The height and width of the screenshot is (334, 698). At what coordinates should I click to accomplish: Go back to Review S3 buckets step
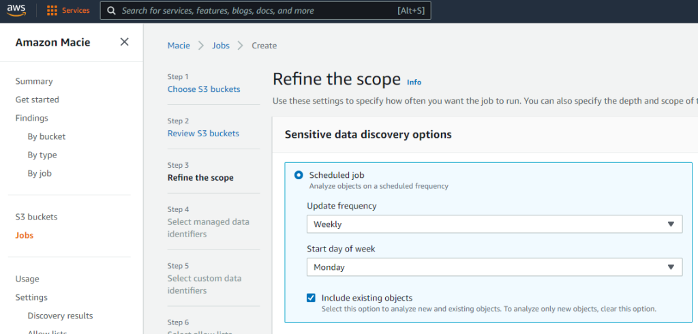pyautogui.click(x=203, y=133)
